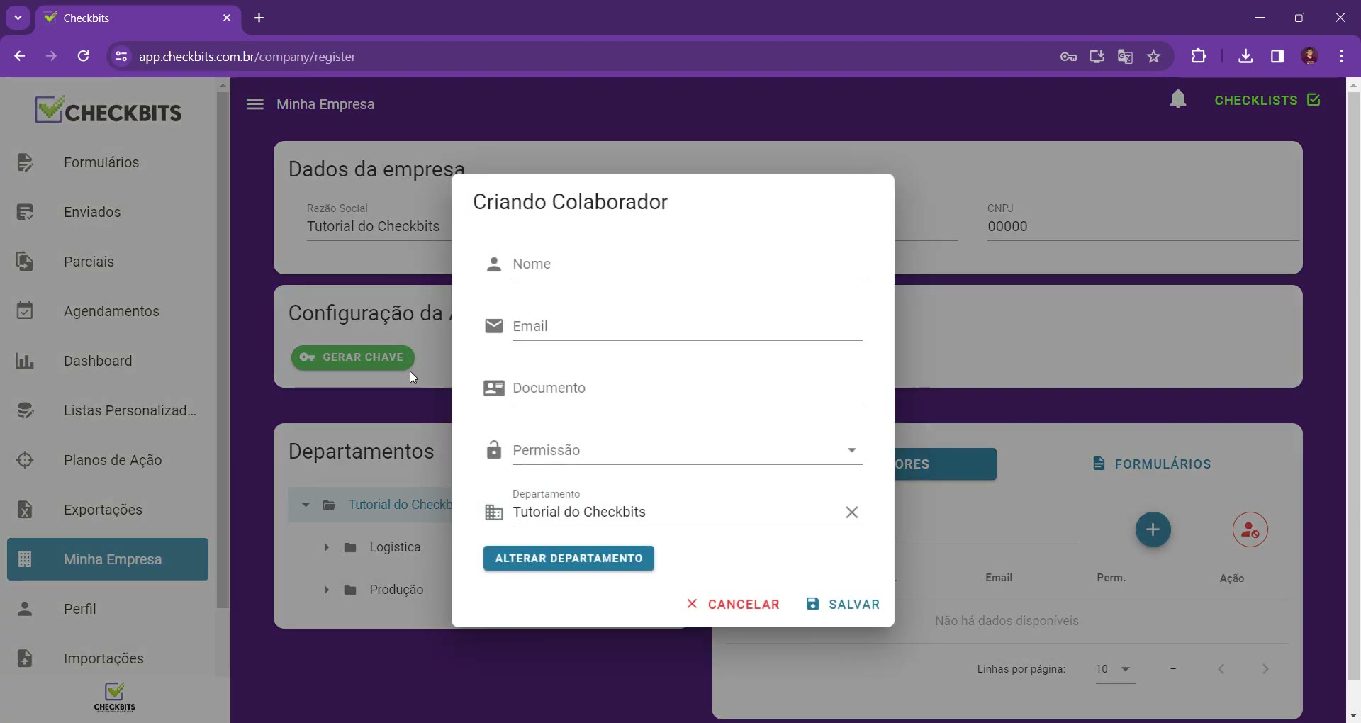Click the Documento input field
The width and height of the screenshot is (1361, 723).
[x=687, y=388]
